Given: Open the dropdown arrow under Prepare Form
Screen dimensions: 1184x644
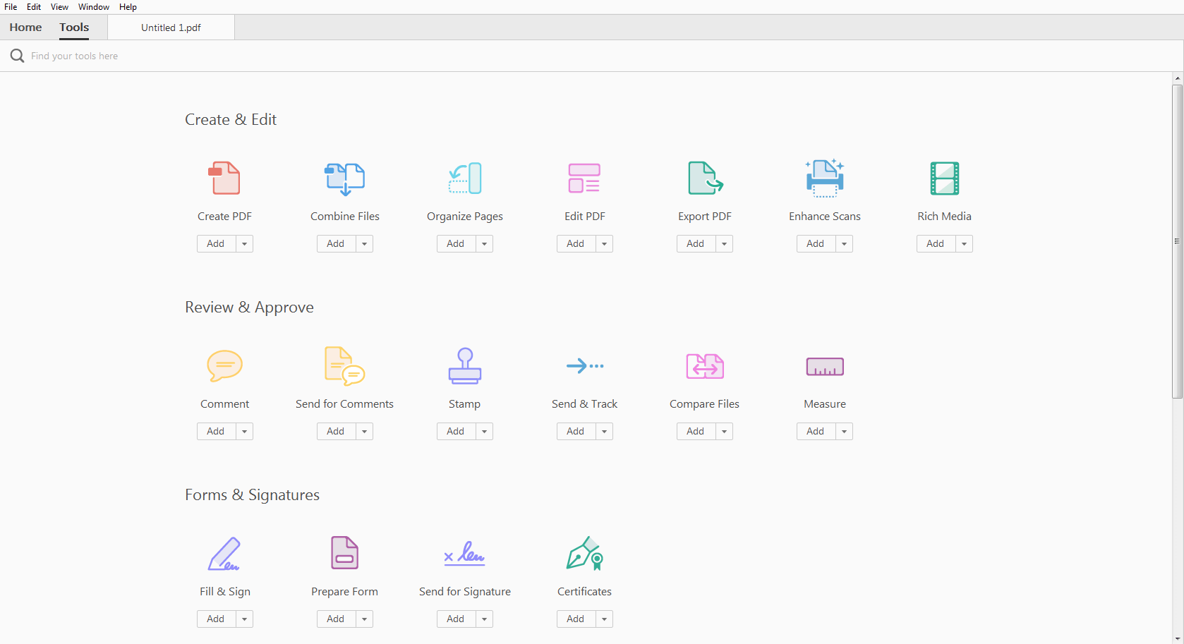Looking at the screenshot, I should click(364, 619).
